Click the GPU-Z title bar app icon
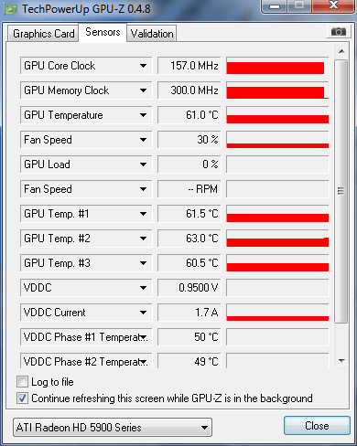This screenshot has height=446, width=357. (11, 9)
